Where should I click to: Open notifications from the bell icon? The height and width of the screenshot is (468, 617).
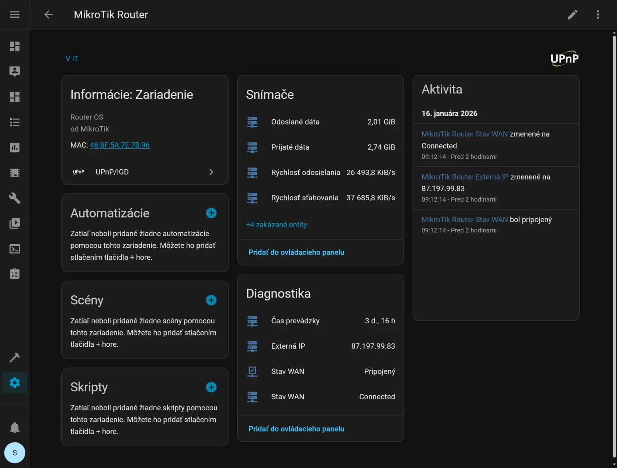pos(15,428)
